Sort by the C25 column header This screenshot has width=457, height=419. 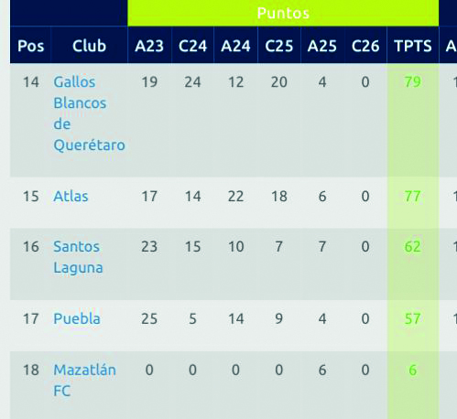point(279,46)
